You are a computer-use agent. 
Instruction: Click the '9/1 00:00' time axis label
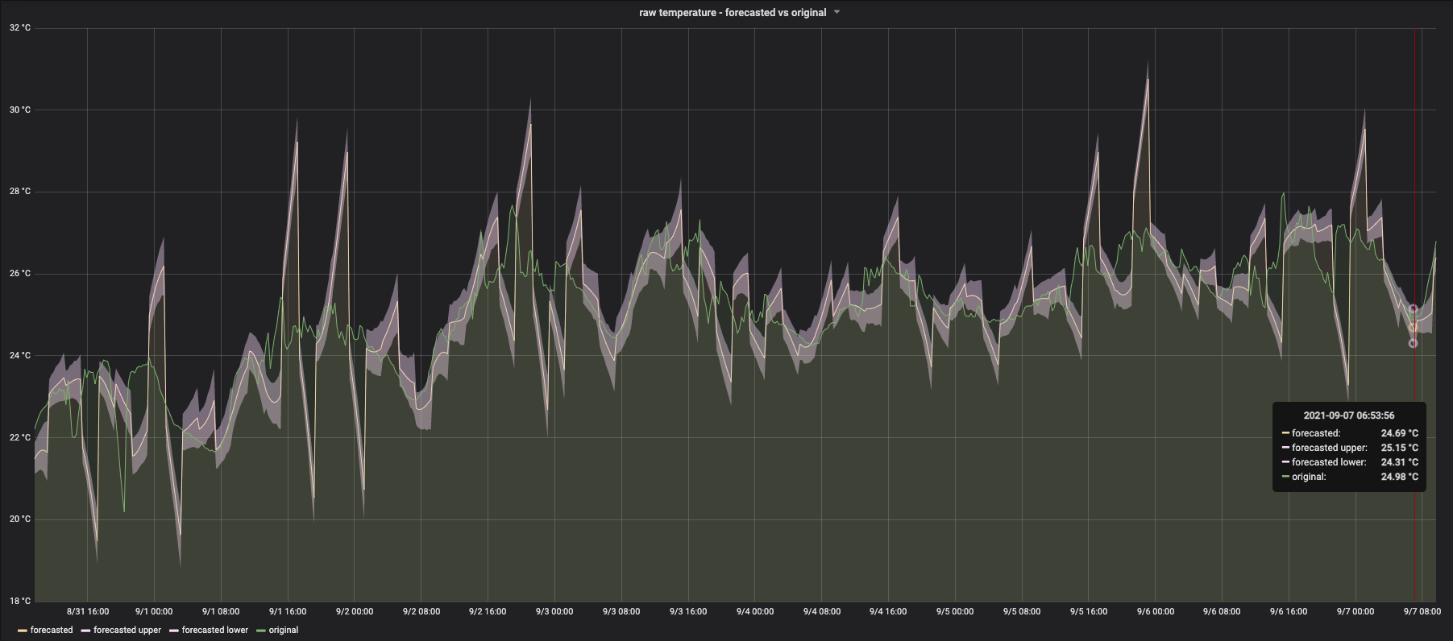[x=154, y=612]
